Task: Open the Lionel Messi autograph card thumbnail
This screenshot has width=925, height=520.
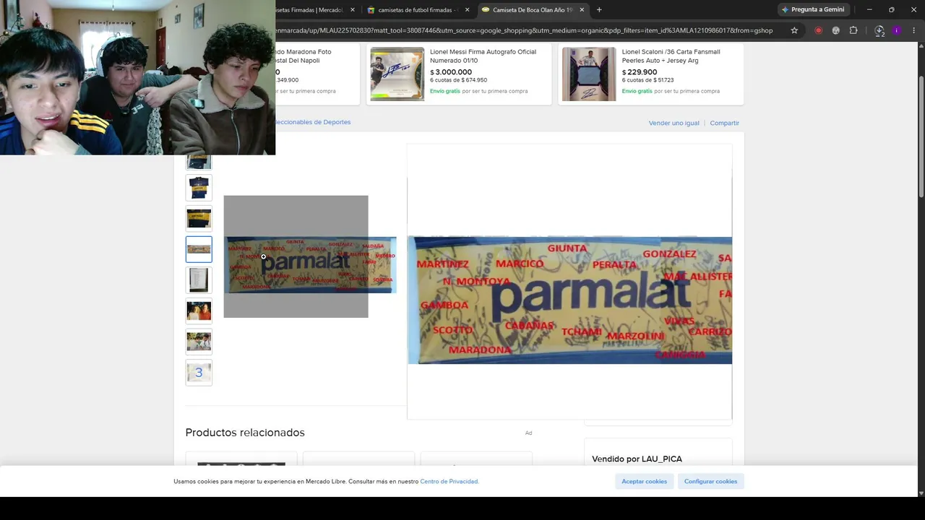Action: [x=397, y=74]
